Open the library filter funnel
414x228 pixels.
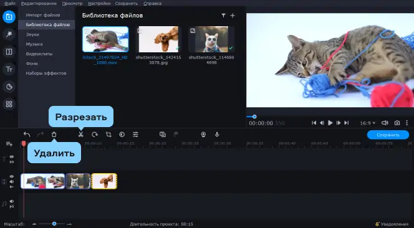[223, 16]
